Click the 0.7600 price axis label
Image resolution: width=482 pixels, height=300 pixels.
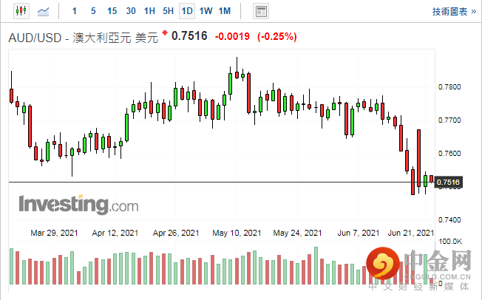[x=449, y=154]
